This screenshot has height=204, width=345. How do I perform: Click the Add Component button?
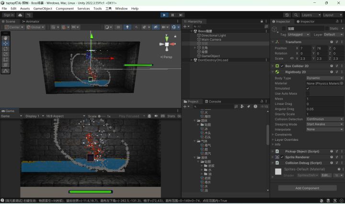(307, 188)
